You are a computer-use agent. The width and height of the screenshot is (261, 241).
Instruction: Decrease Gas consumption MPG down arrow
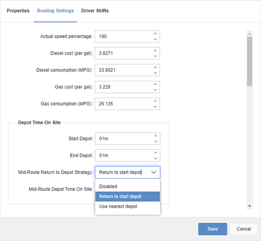tap(155, 107)
